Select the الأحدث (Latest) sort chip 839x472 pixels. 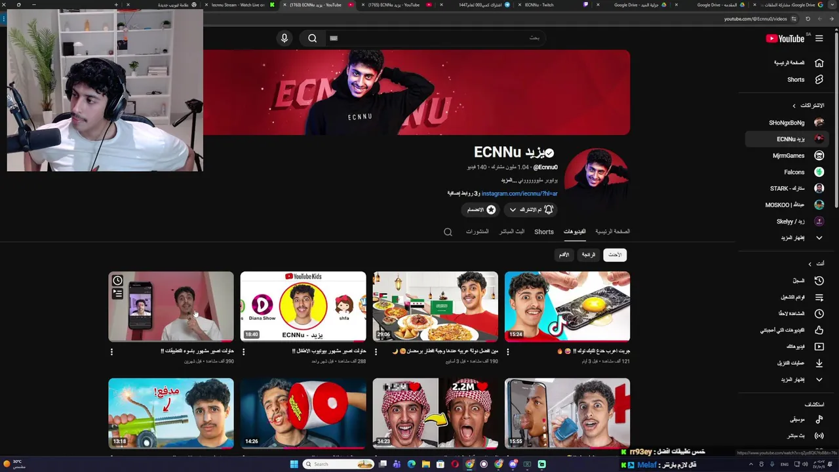615,254
